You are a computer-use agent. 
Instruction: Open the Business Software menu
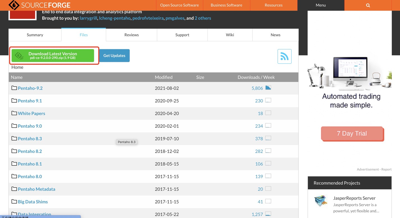click(226, 5)
